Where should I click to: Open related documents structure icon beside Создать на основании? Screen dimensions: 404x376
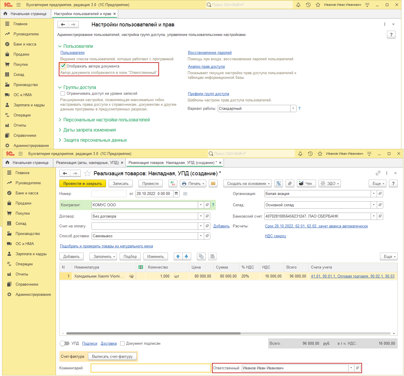tap(279, 183)
